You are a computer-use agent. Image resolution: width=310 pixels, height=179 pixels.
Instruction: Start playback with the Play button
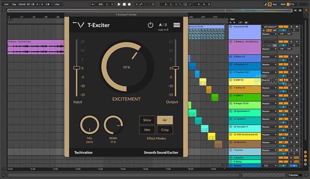(119, 4)
